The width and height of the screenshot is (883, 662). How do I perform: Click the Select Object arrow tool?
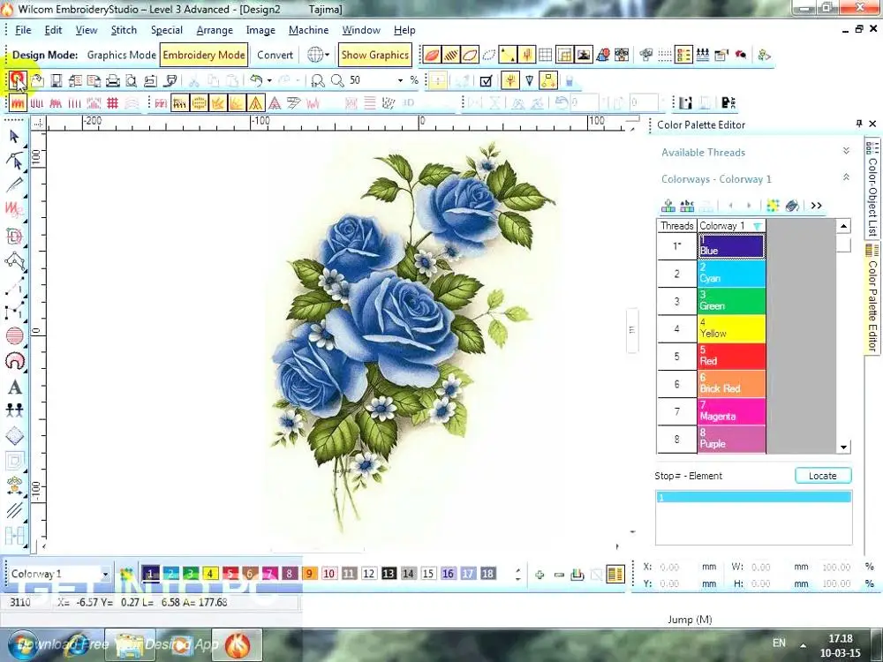[15, 137]
